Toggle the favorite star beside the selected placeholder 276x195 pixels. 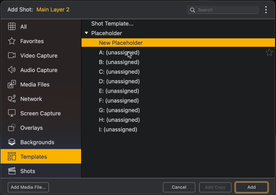[269, 52]
